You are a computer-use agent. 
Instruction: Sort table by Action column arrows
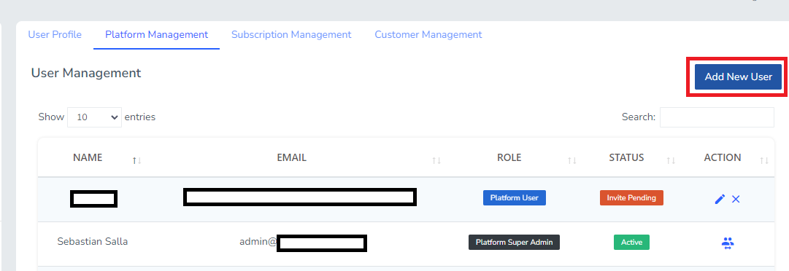(764, 160)
